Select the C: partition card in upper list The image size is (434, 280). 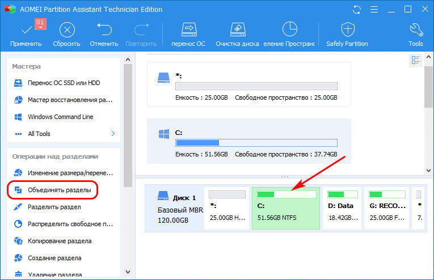[x=249, y=141]
